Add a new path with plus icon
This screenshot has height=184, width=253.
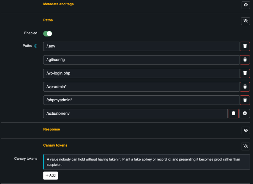pos(245,113)
